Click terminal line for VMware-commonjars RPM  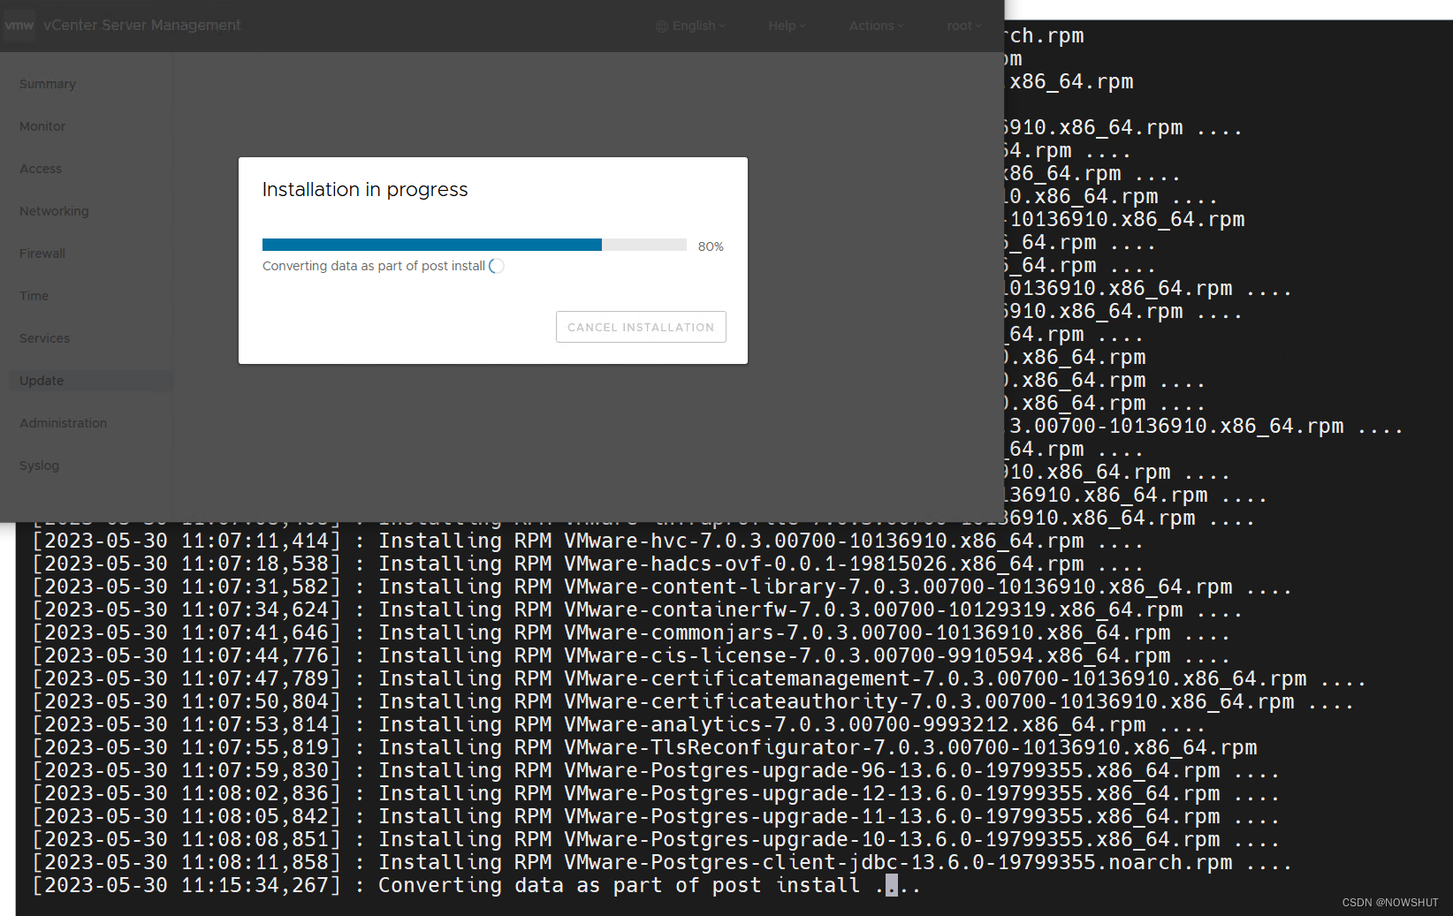[631, 632]
